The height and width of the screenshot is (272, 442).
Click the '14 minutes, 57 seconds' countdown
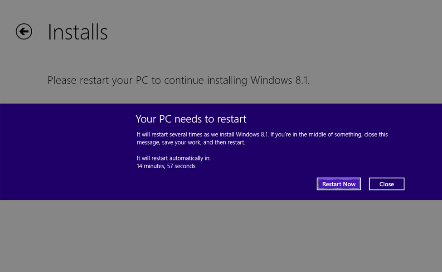pyautogui.click(x=166, y=166)
